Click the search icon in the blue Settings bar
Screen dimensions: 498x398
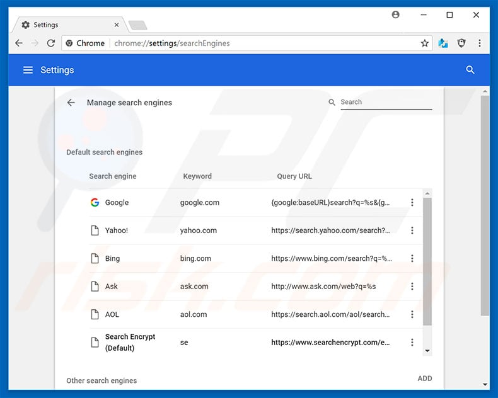coord(470,70)
